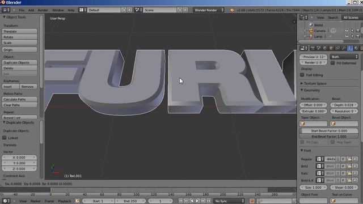Click the Translate button in Transform
This screenshot has width=363, height=204.
pyautogui.click(x=19, y=31)
